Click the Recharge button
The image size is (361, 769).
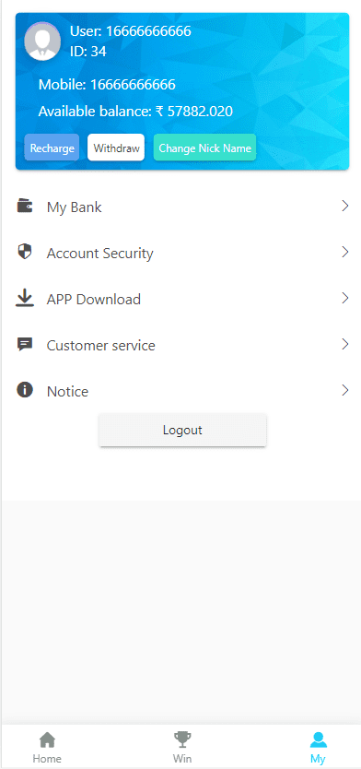(x=52, y=148)
